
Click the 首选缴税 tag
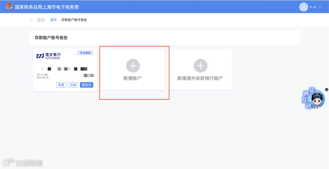point(85,53)
